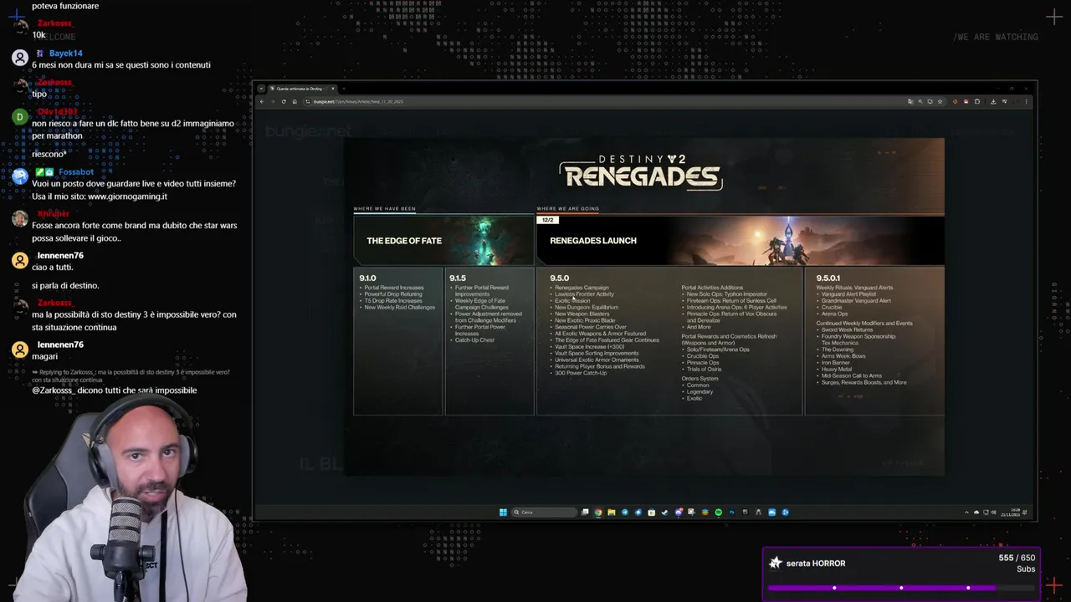The height and width of the screenshot is (602, 1071).
Task: Open the orange diamond extension icon
Action: click(x=955, y=101)
